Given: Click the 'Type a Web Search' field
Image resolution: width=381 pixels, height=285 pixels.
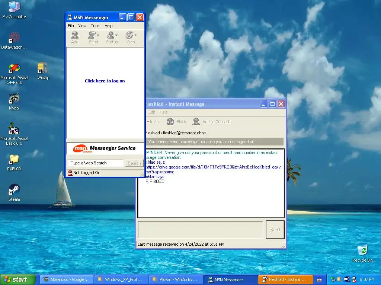Looking at the screenshot, I should coord(95,163).
